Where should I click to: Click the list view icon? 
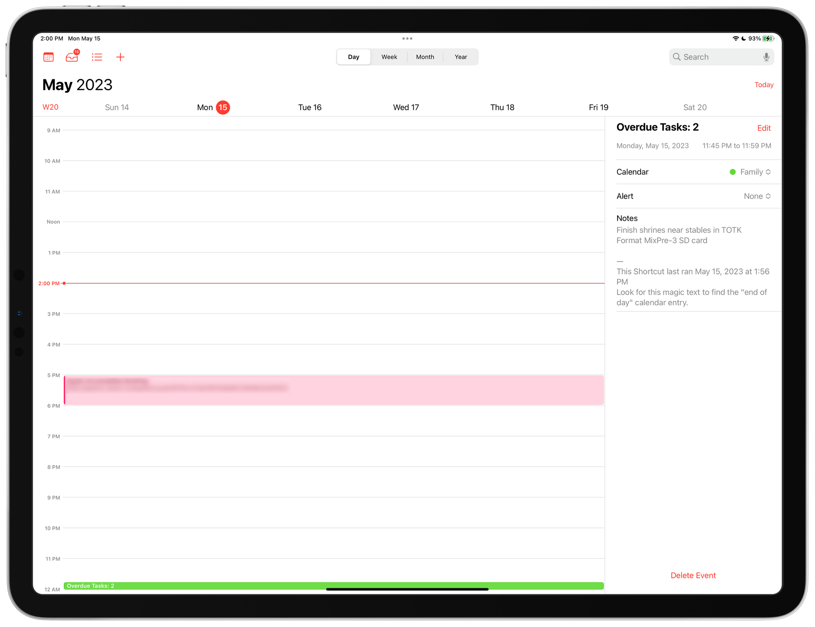[x=97, y=57]
